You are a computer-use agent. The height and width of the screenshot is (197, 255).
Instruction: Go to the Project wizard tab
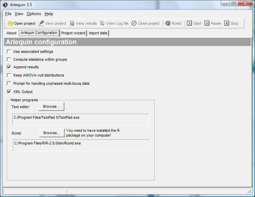point(73,33)
